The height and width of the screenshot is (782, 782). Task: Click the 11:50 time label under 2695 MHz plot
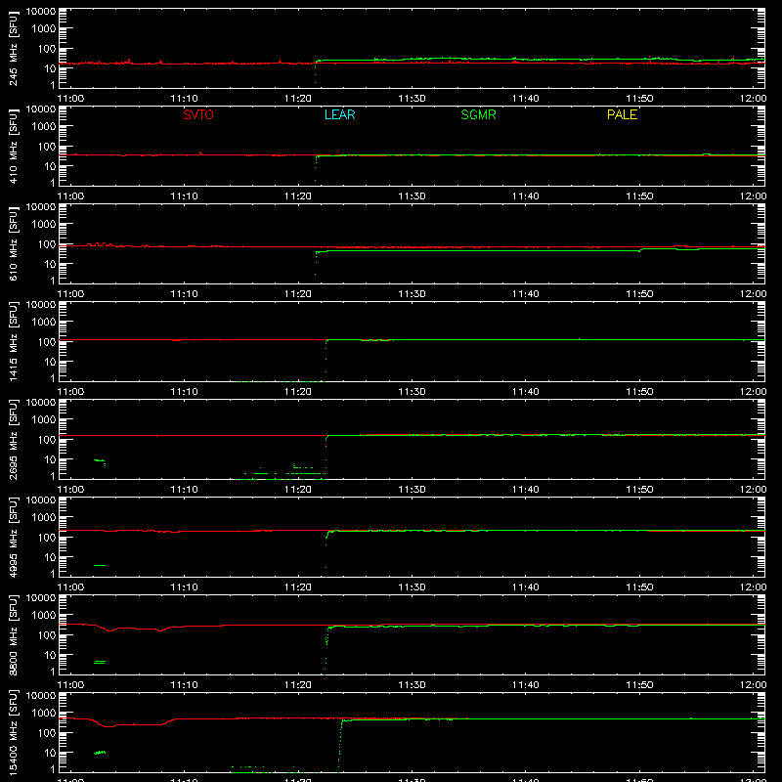pos(639,490)
